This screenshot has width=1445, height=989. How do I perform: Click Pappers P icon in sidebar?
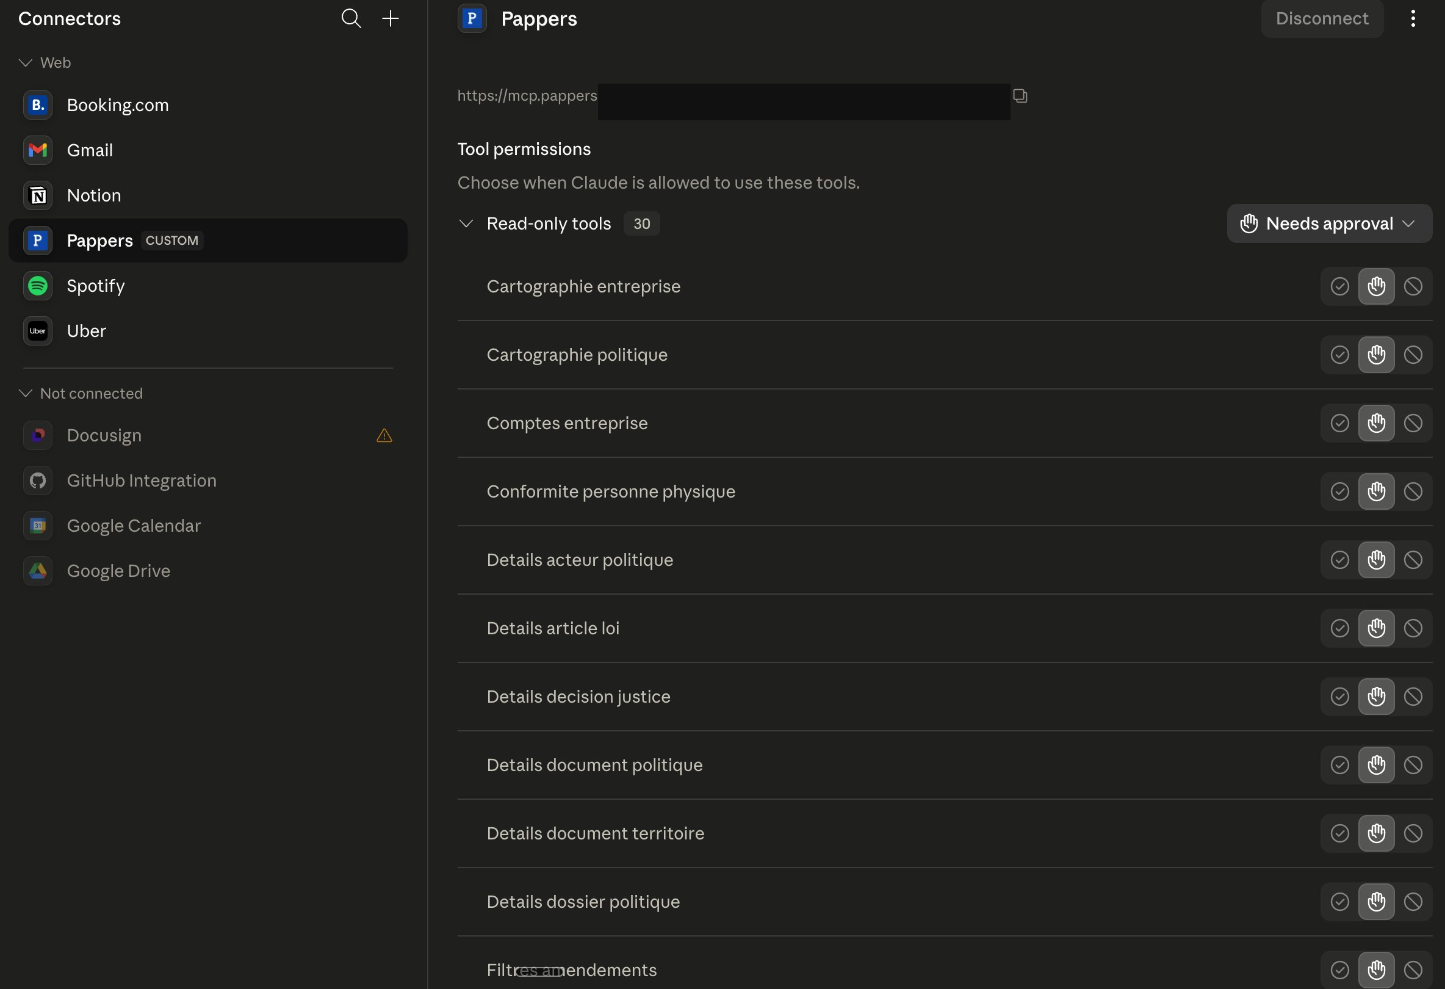click(x=37, y=240)
